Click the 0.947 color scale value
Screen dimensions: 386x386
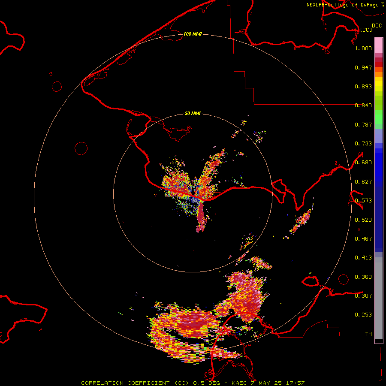[x=363, y=67]
